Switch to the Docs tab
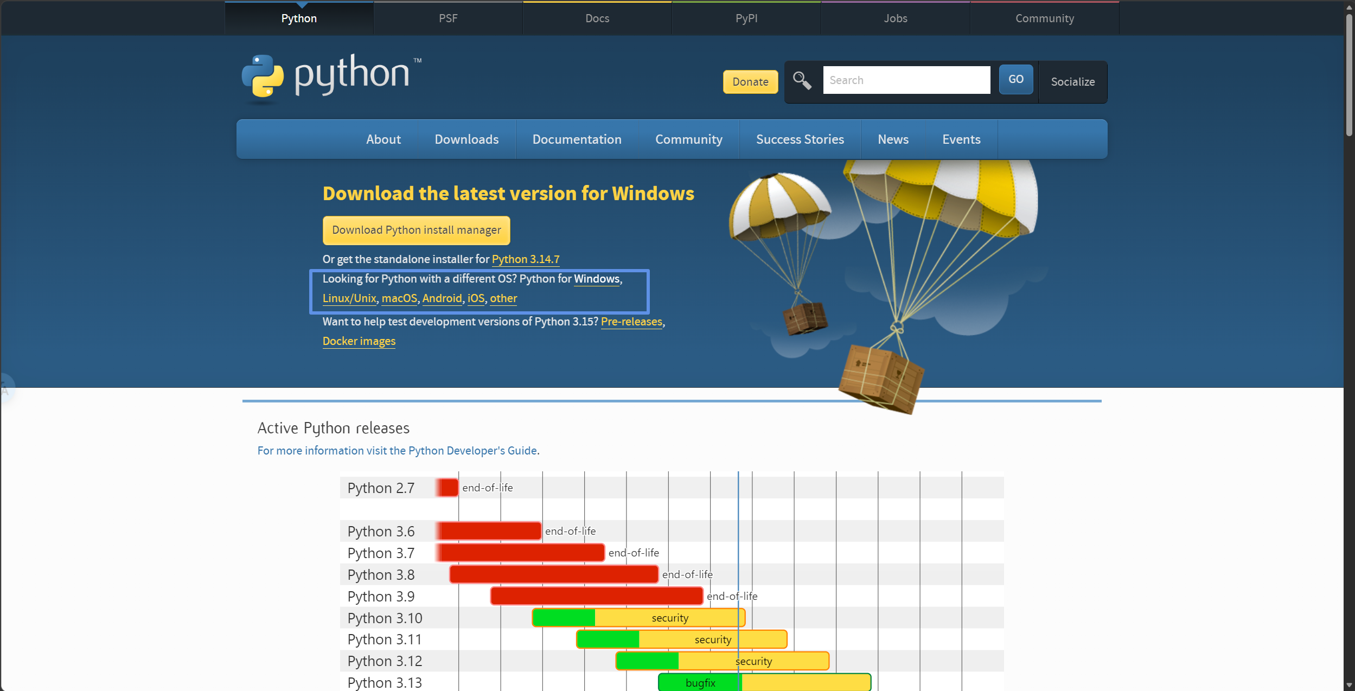Screen dimensions: 1355x691 (597, 18)
